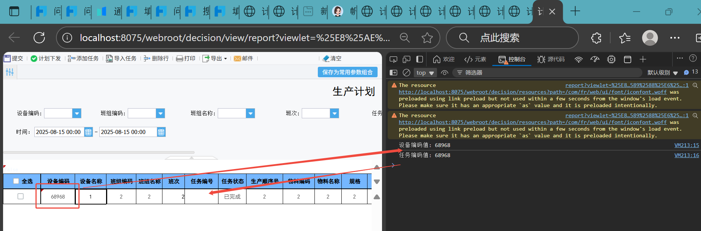The image size is (701, 231).
Task: Switch to the 元素 Elements tab
Action: coord(475,59)
